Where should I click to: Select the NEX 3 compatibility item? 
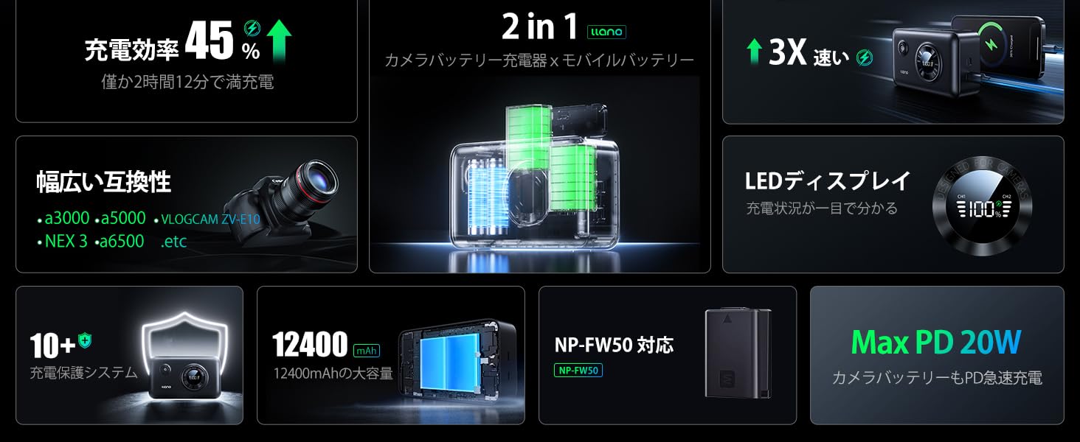tap(62, 241)
